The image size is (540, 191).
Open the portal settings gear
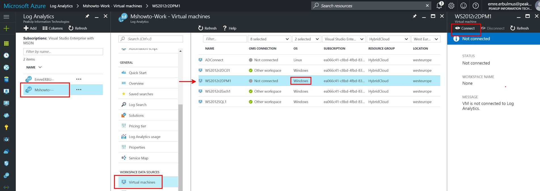click(451, 6)
